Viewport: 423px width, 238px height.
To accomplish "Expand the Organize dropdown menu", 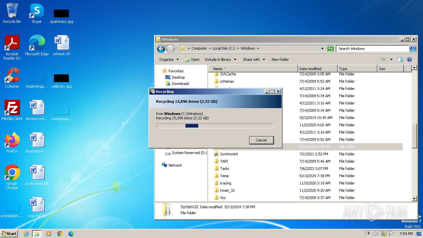I will coord(169,59).
